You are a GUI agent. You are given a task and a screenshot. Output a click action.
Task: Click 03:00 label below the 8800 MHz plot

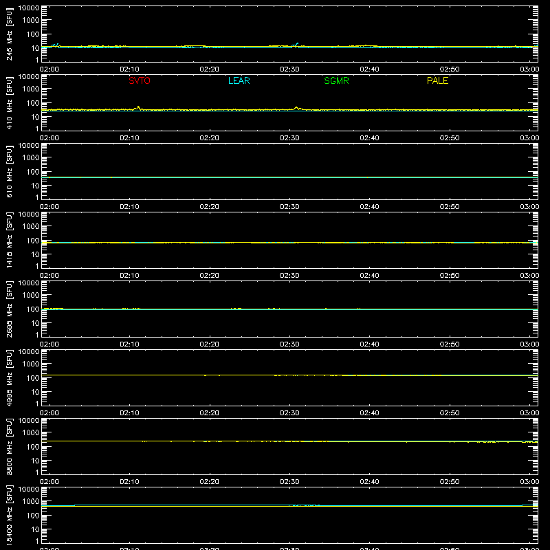(x=529, y=482)
